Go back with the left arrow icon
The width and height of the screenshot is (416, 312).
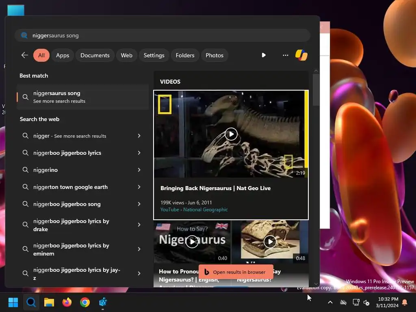[x=25, y=55]
